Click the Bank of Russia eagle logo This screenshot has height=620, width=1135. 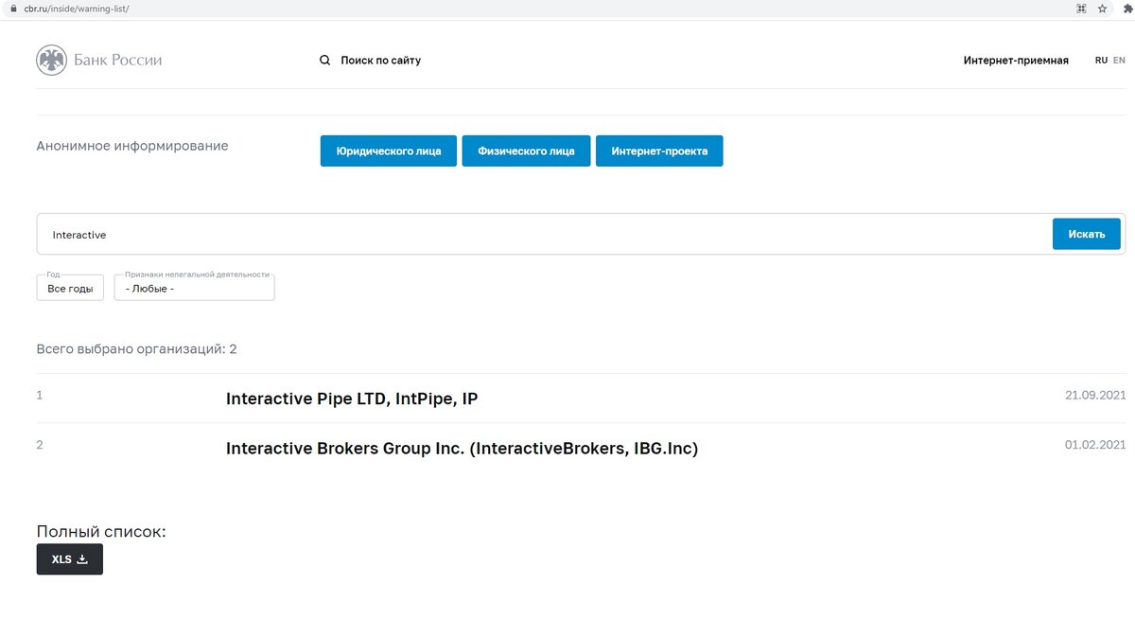(51, 61)
